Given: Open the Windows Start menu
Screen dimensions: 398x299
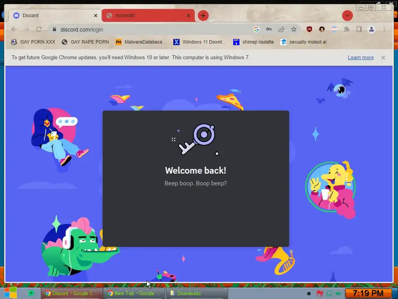Looking at the screenshot, I should (x=10, y=293).
